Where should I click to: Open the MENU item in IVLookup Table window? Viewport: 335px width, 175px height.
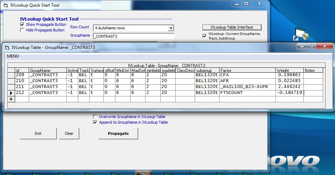13,56
